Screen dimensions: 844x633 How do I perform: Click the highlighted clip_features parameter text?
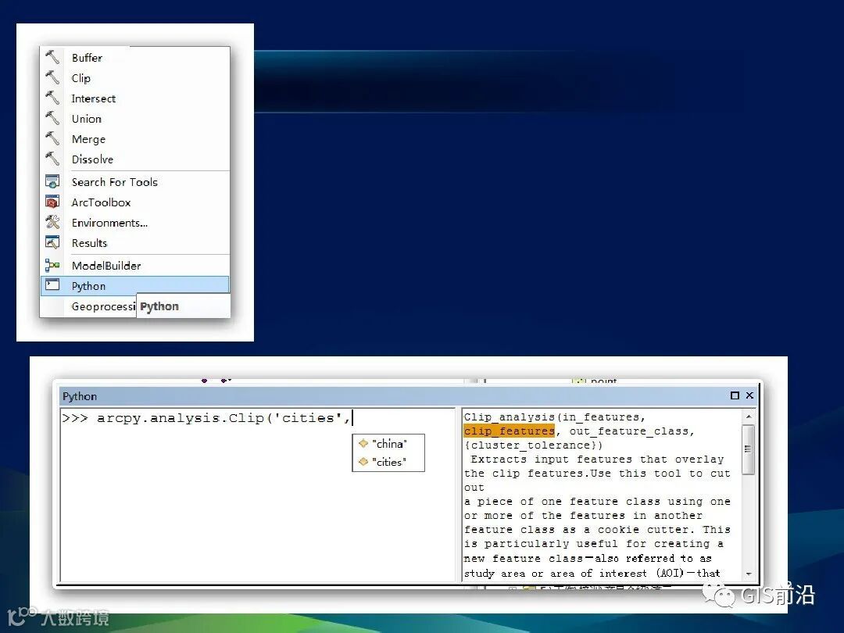pos(510,431)
